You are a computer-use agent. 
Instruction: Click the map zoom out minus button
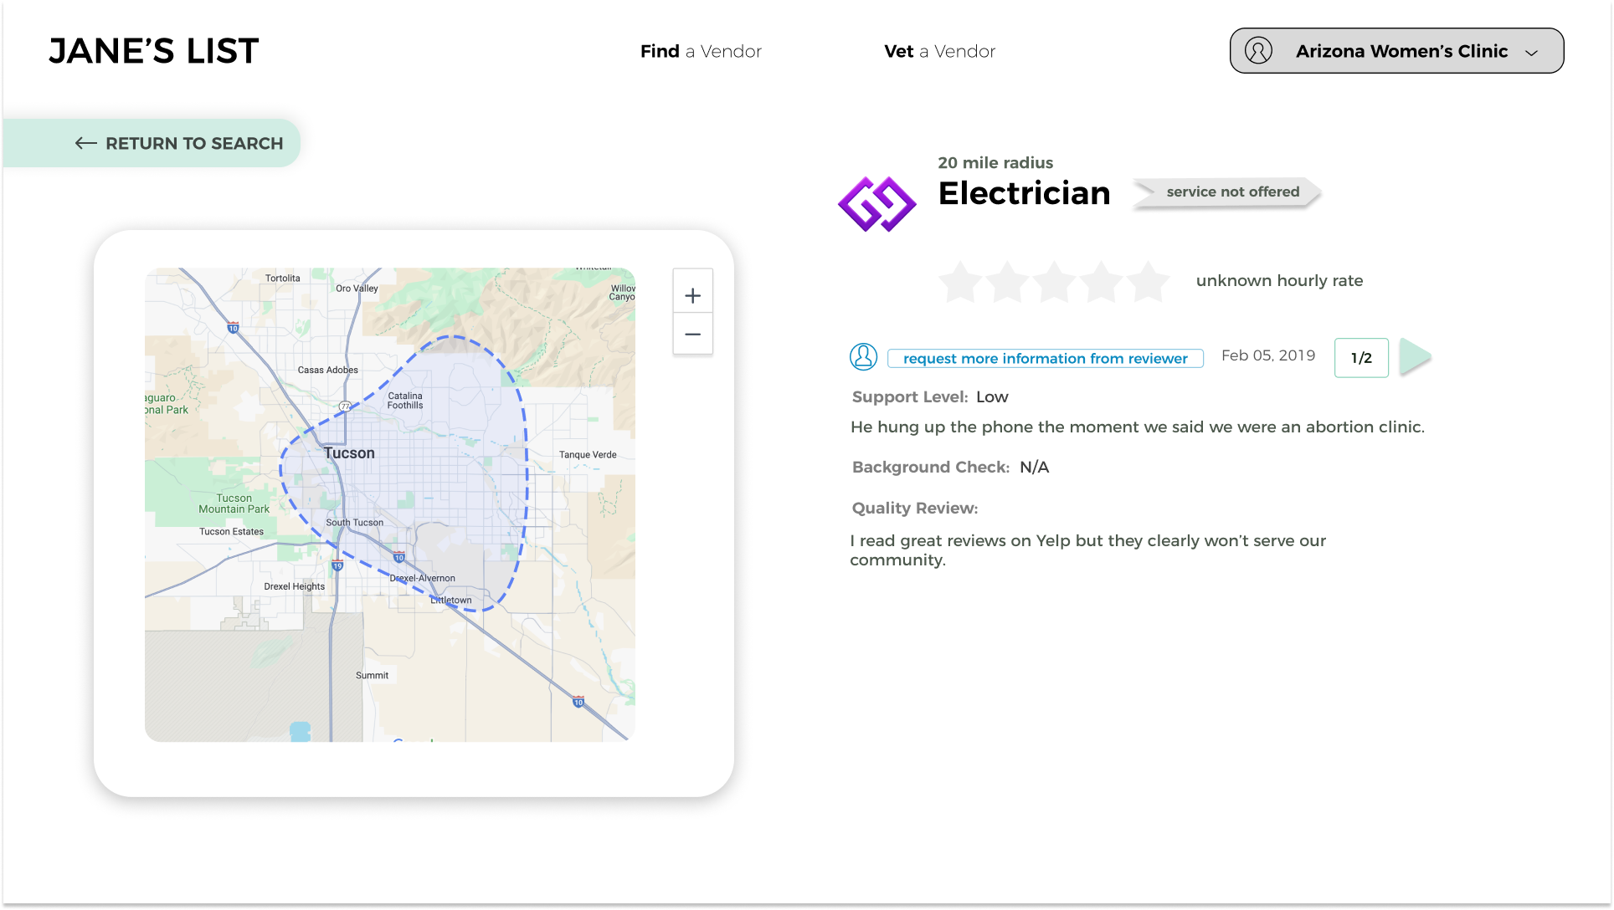(692, 335)
